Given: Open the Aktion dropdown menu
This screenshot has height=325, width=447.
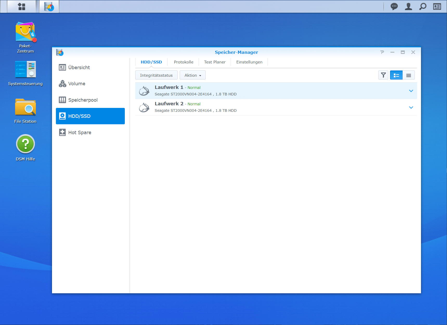Looking at the screenshot, I should [192, 75].
